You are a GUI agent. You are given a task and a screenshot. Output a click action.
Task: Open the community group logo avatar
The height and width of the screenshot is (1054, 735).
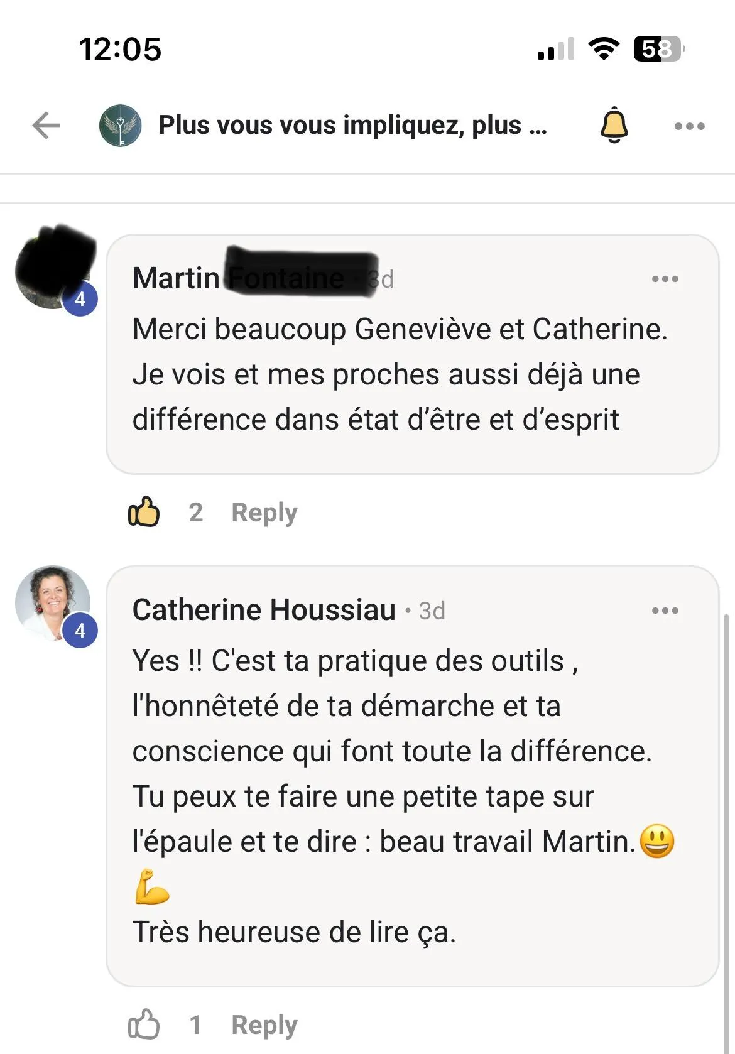coord(120,125)
